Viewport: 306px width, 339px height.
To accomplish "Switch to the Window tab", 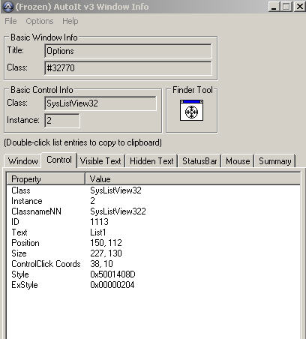I will 23,161.
